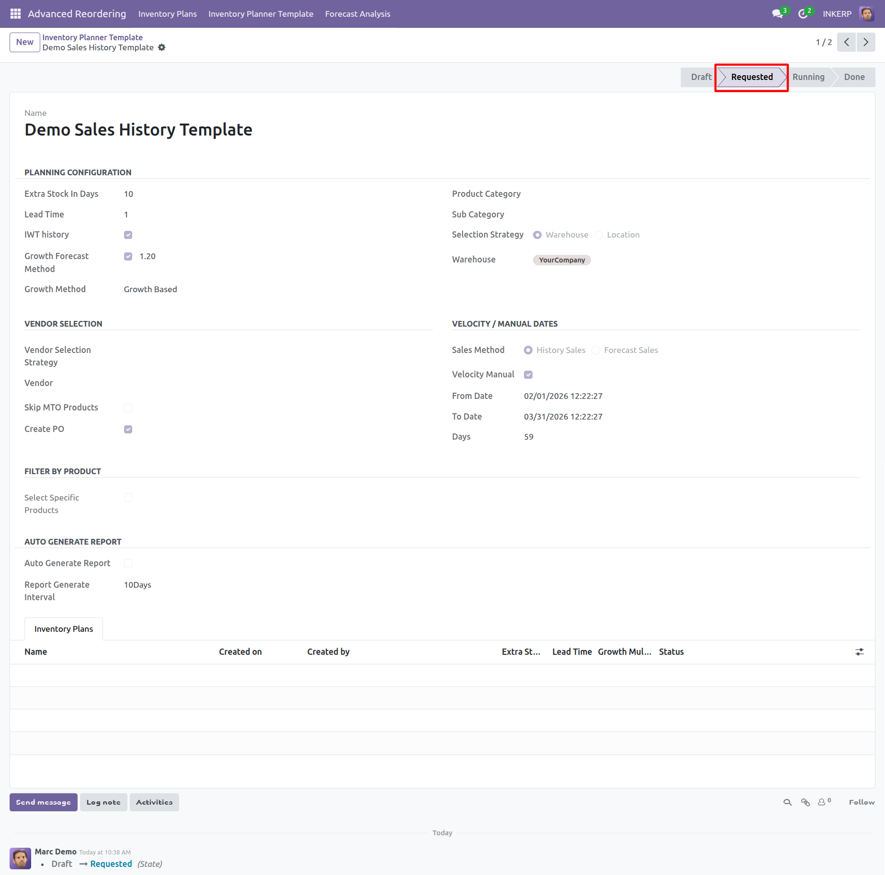This screenshot has height=875, width=885.
Task: Open the conversations chat icon
Action: click(x=778, y=14)
